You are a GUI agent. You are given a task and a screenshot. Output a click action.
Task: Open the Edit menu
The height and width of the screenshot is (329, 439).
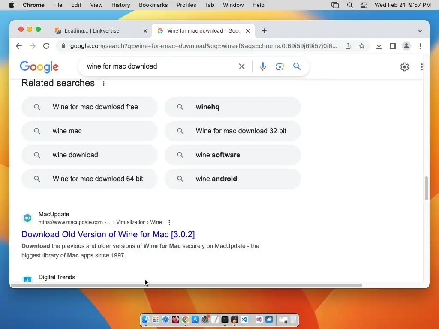click(76, 5)
